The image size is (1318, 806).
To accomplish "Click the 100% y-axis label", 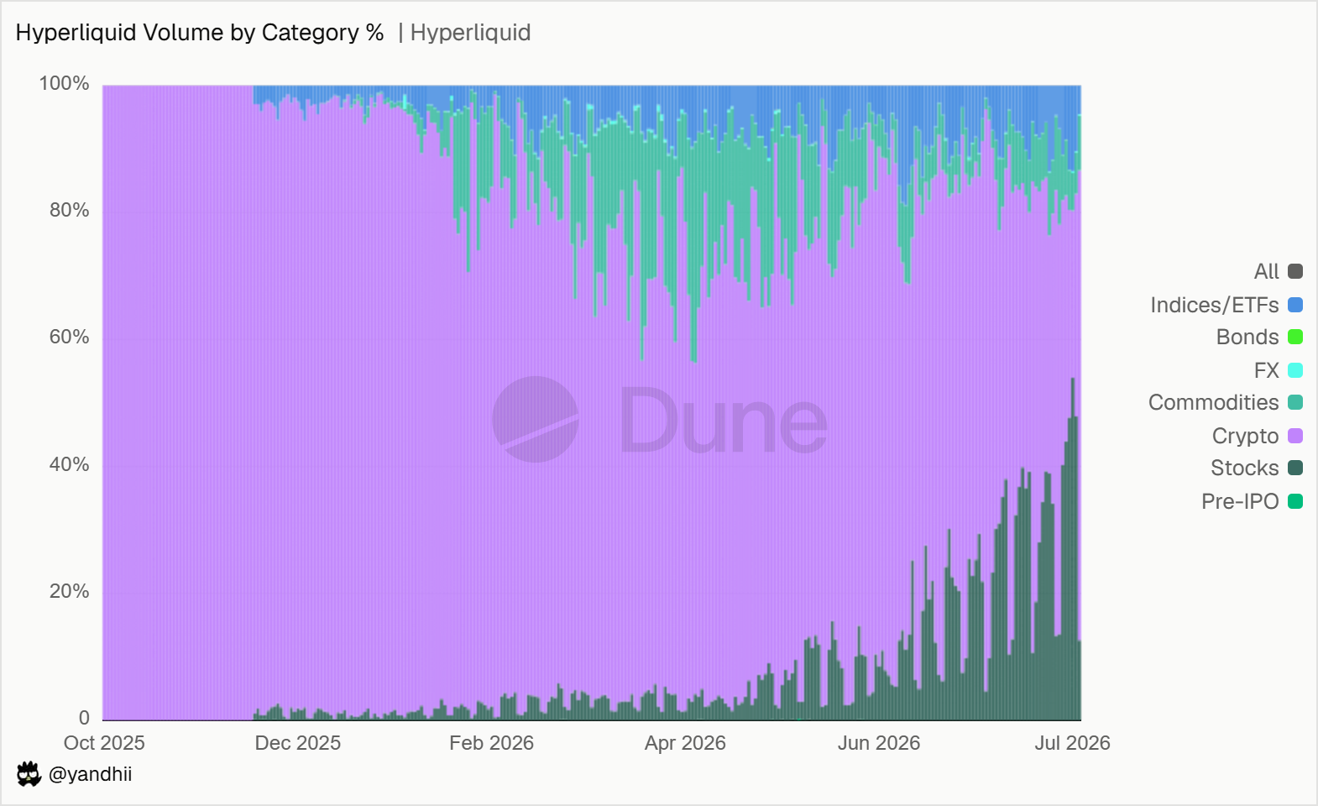I will click(x=64, y=83).
